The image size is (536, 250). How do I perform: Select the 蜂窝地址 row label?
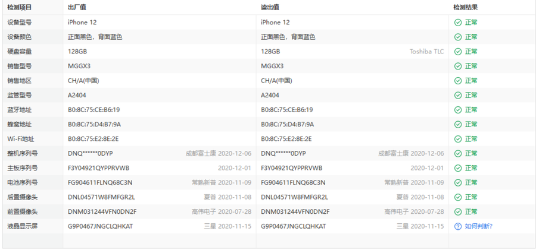coord(20,125)
